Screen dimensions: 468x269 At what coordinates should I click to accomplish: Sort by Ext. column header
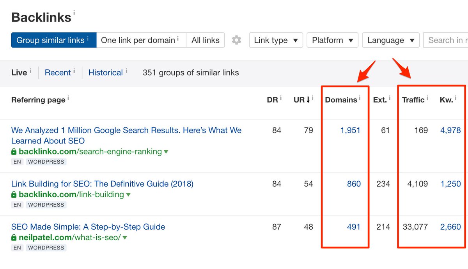point(380,100)
